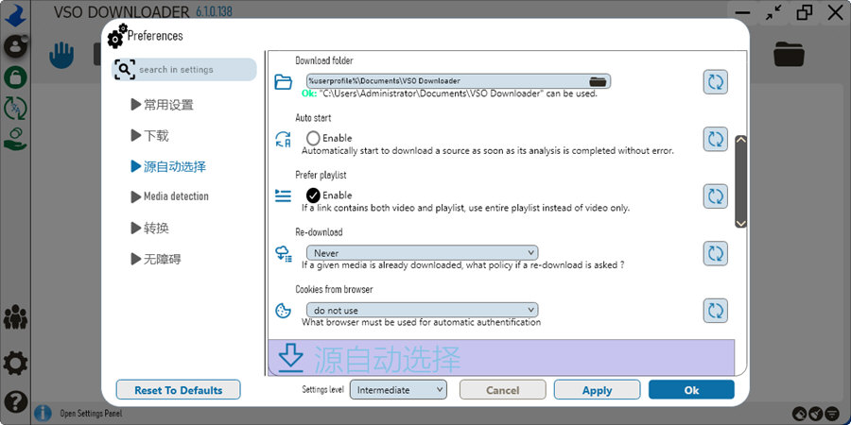
Task: Click the Preferences gears icon
Action: click(117, 36)
